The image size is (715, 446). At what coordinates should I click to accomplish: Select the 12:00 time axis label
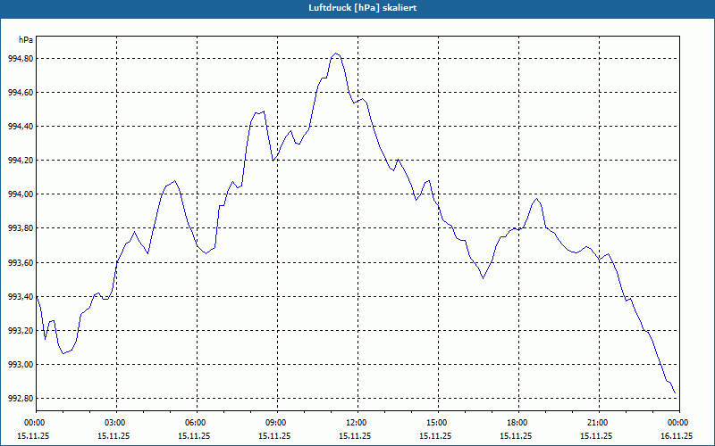(x=357, y=423)
